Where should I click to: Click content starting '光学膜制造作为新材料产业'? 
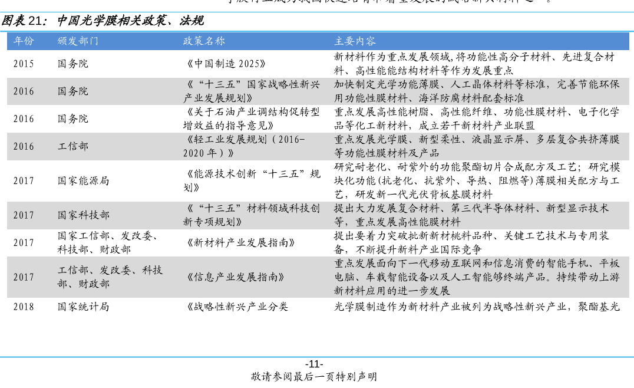pyautogui.click(x=477, y=307)
